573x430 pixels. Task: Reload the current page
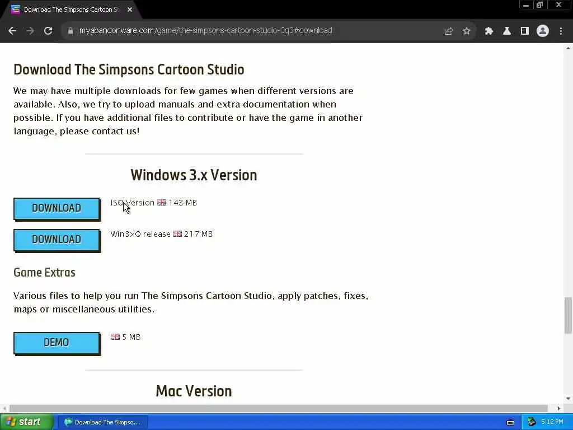tap(48, 31)
